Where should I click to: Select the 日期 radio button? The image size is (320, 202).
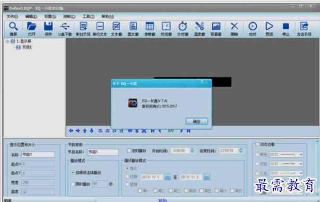pos(128,176)
